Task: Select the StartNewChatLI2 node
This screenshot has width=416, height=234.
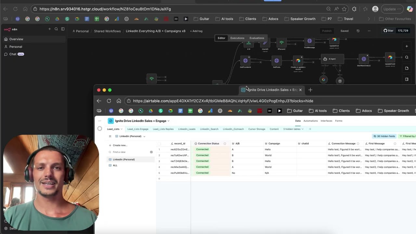Action: point(364,59)
